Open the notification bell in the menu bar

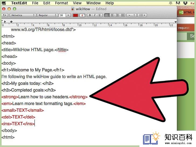coord(171,3)
